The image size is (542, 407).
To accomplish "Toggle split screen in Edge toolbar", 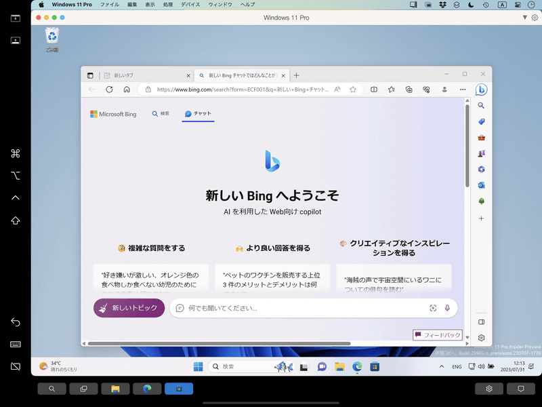I will [374, 90].
